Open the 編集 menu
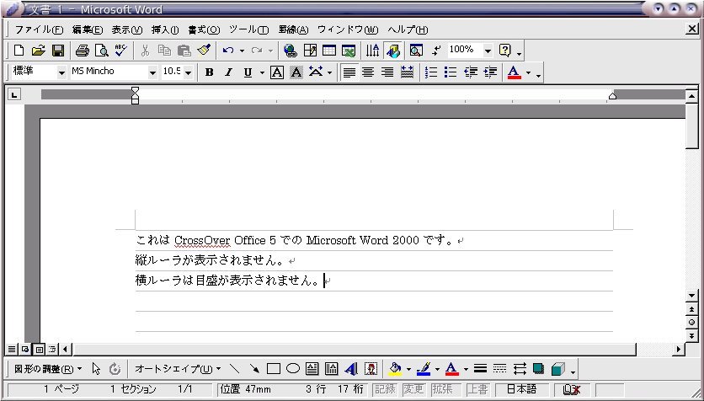Viewport: 704px width, 401px height. 88,29
